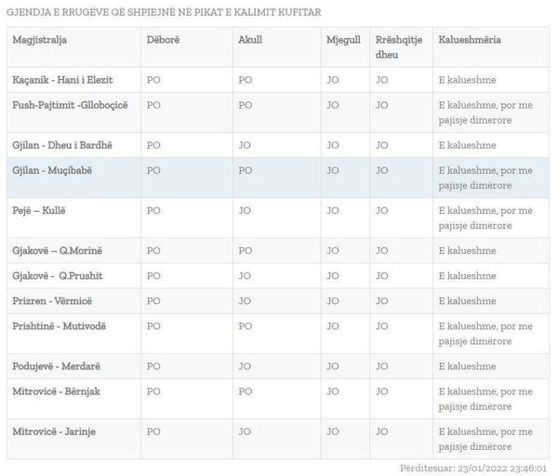Screen dimensions: 558x476
Task: Click the Akull column header
Action: (250, 40)
